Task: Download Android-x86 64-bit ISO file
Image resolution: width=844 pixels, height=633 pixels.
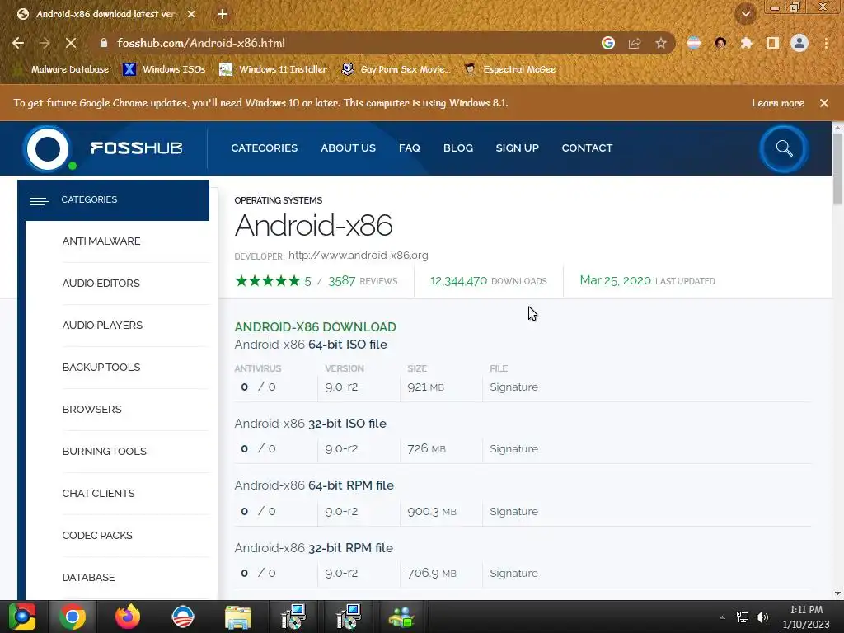Action: point(311,345)
